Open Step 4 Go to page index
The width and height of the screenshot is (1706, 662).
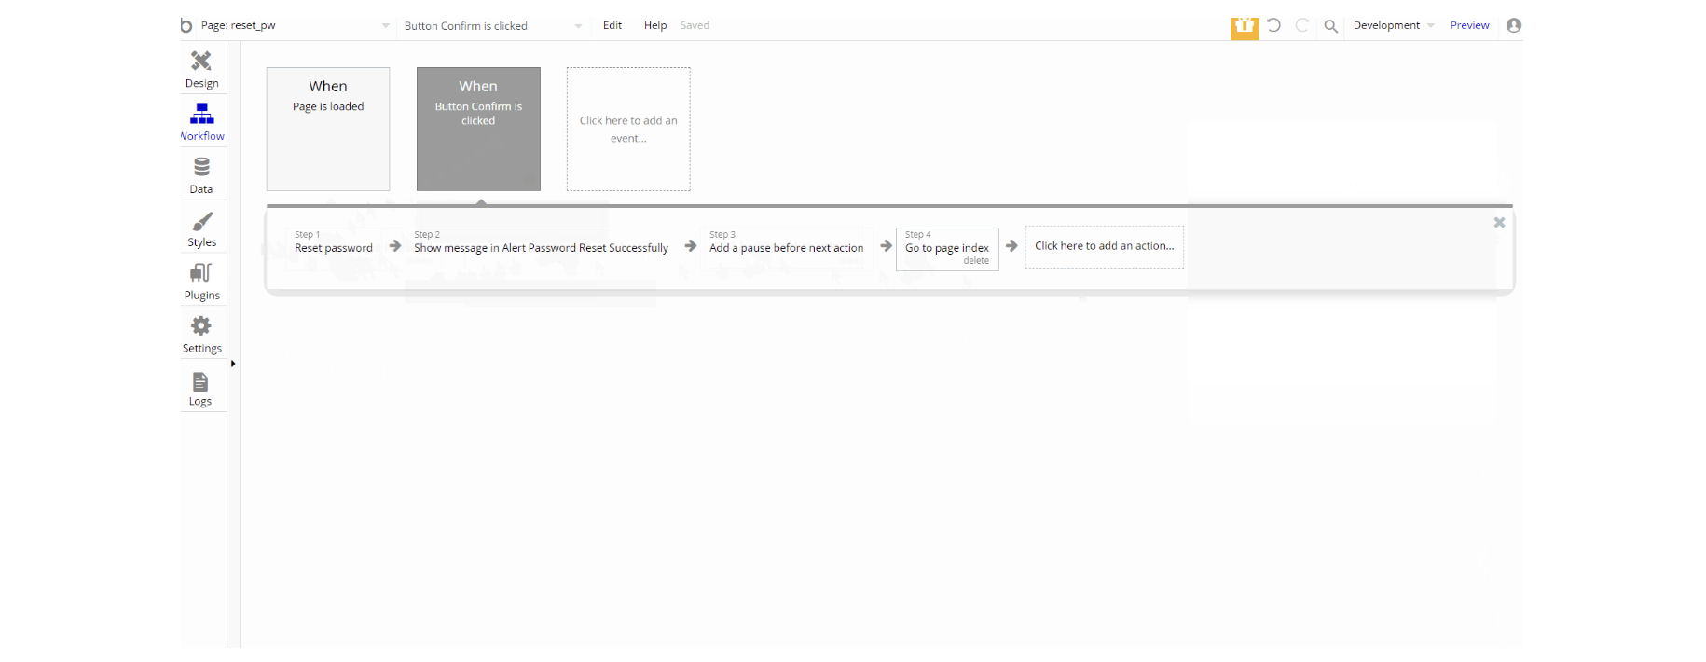click(947, 248)
